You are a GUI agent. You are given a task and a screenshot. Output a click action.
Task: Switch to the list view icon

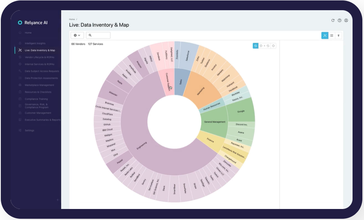[x=332, y=36]
